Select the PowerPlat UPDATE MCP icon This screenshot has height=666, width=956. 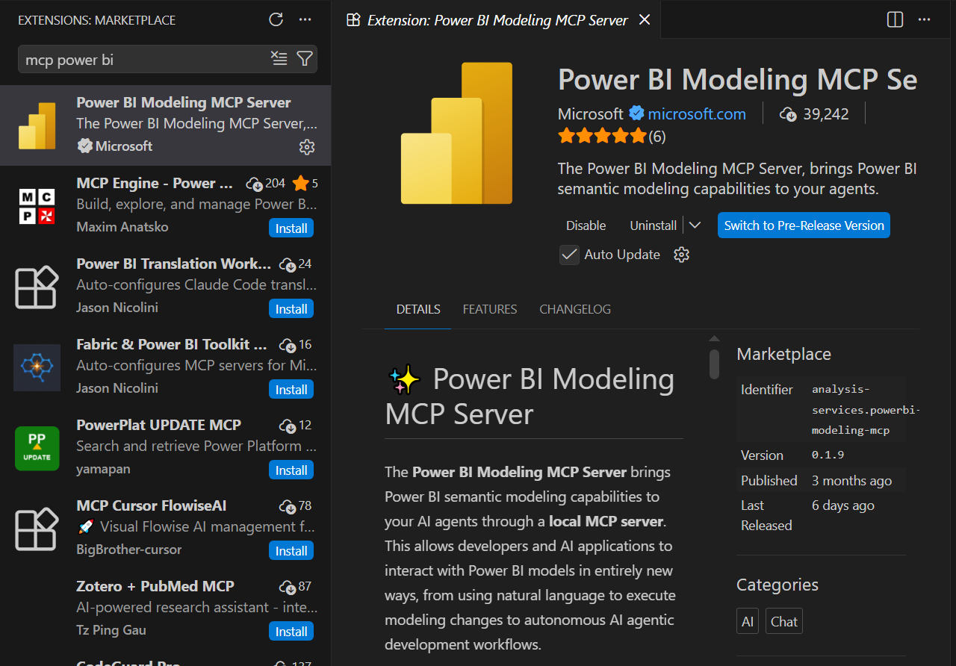(37, 448)
